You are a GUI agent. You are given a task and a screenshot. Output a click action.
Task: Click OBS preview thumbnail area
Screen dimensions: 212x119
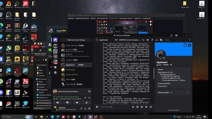pyautogui.click(x=125, y=27)
